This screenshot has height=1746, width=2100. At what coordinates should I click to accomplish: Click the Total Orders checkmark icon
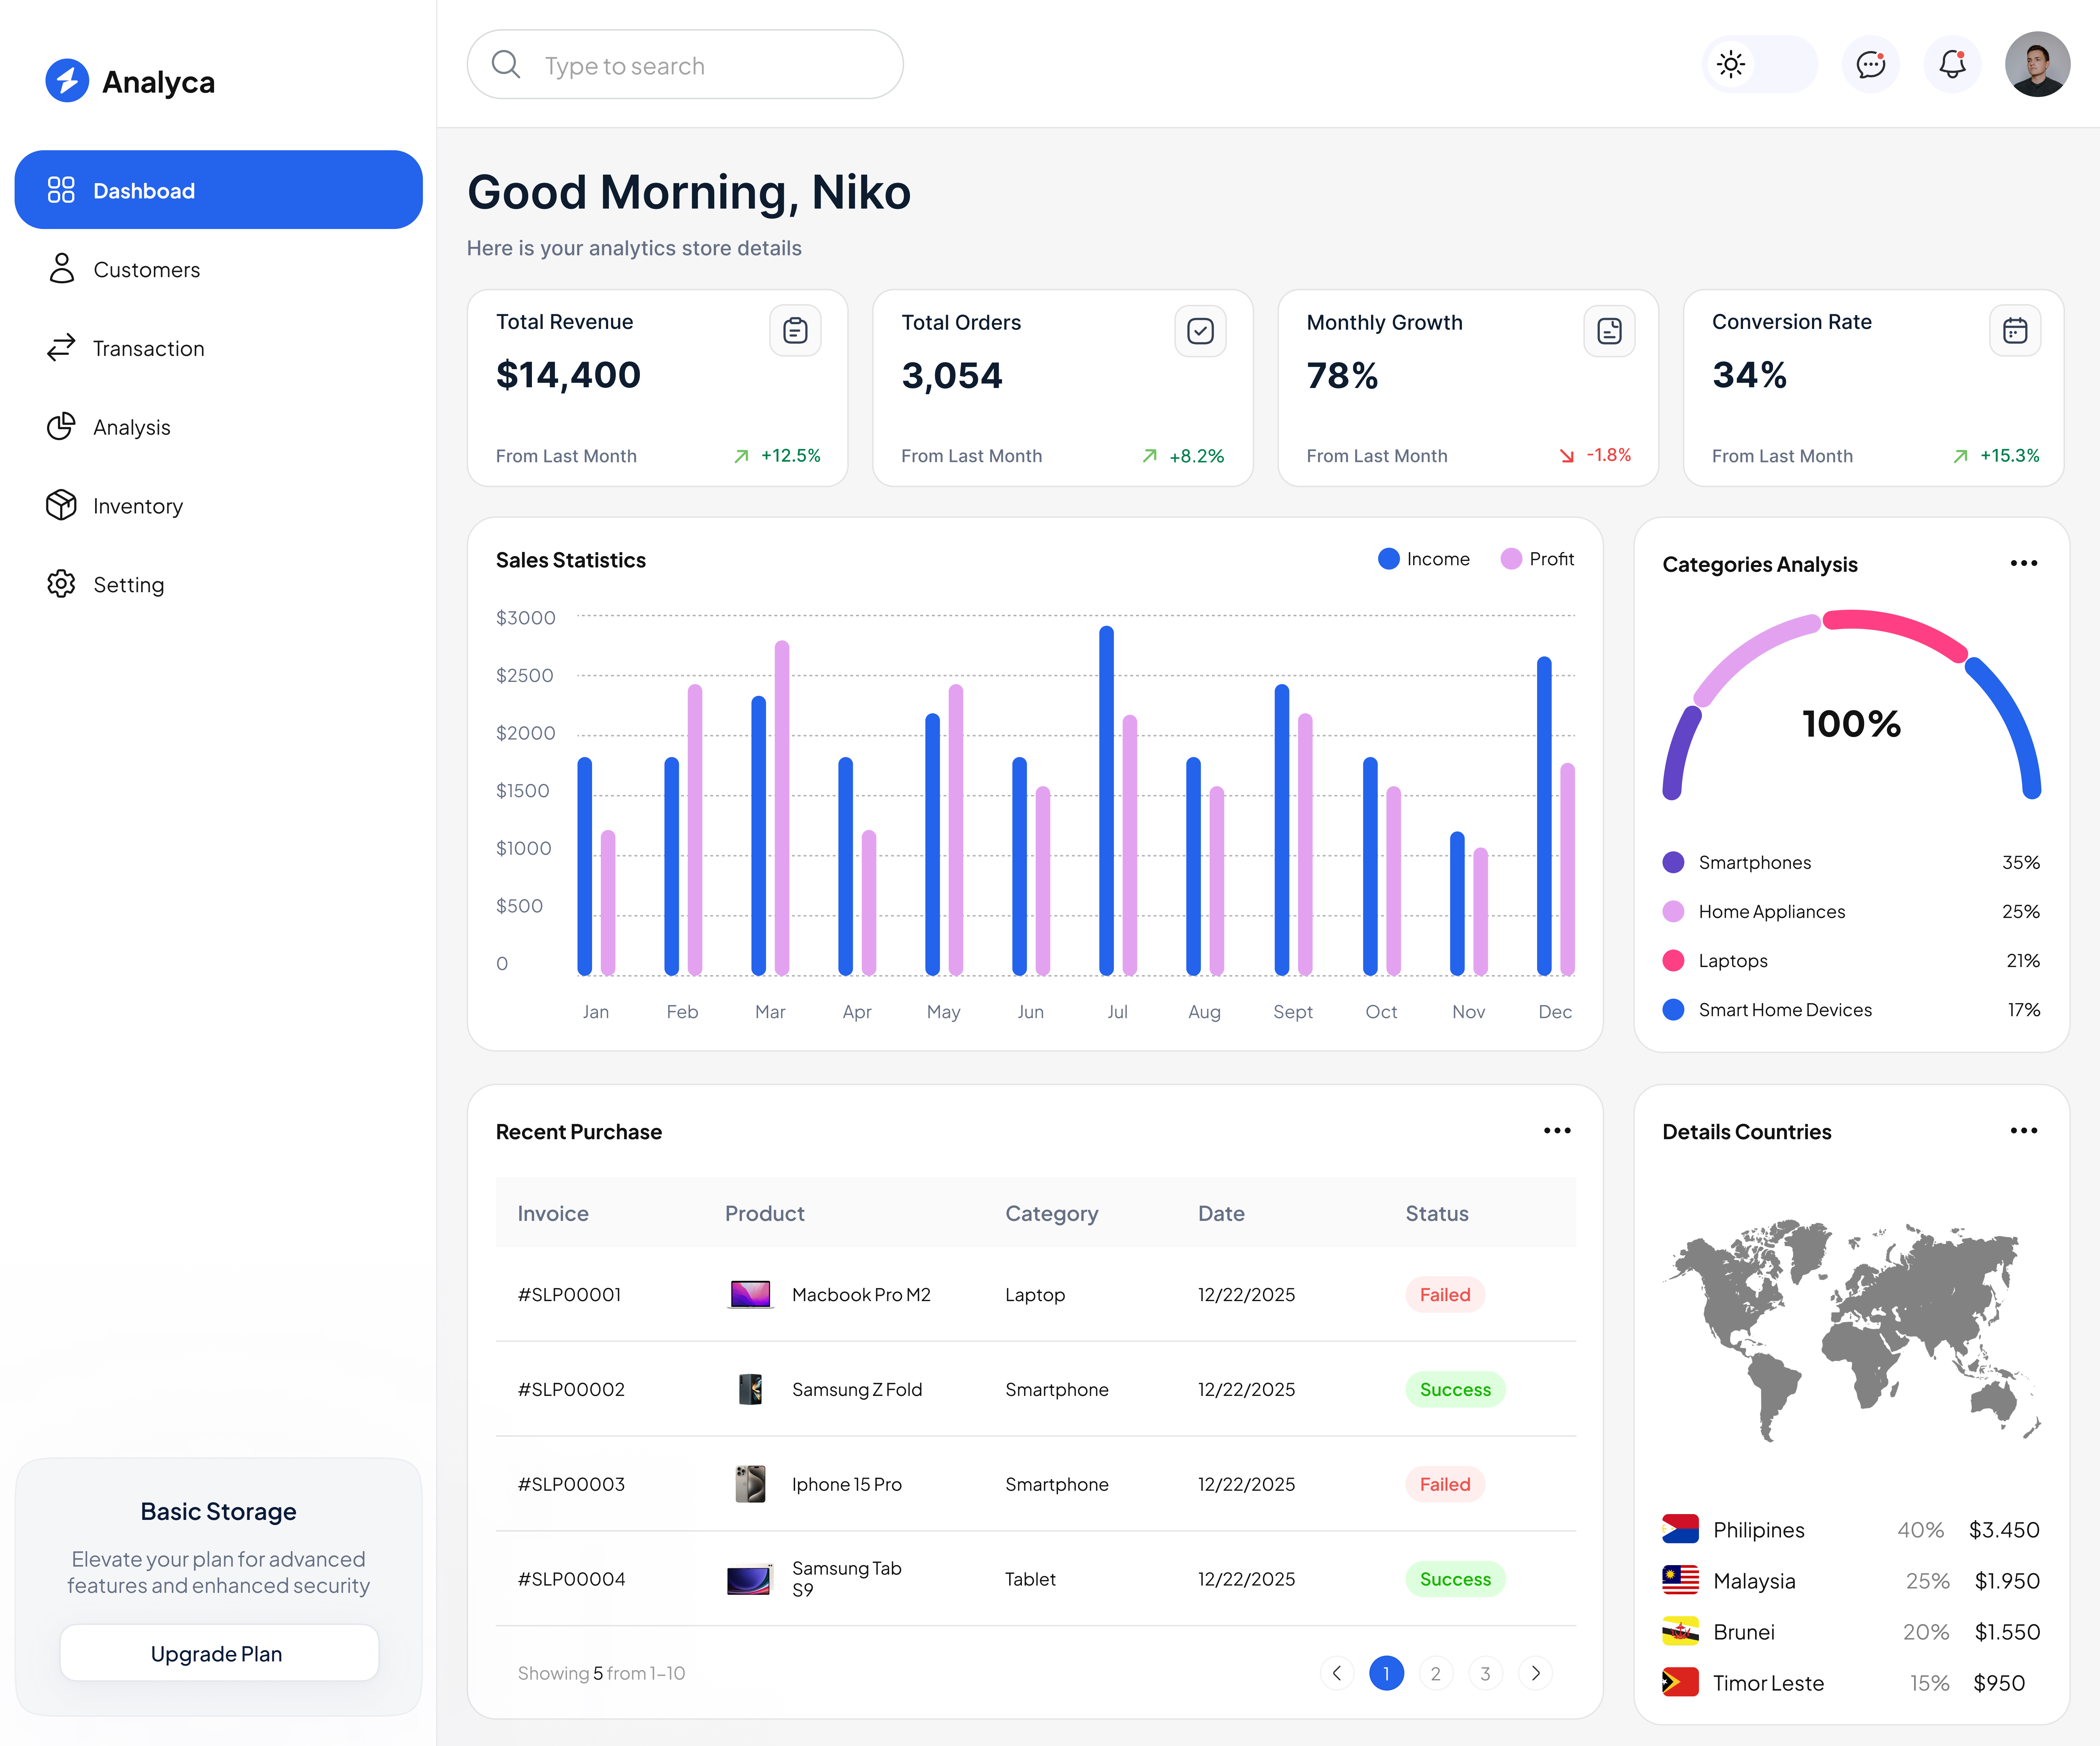tap(1200, 331)
